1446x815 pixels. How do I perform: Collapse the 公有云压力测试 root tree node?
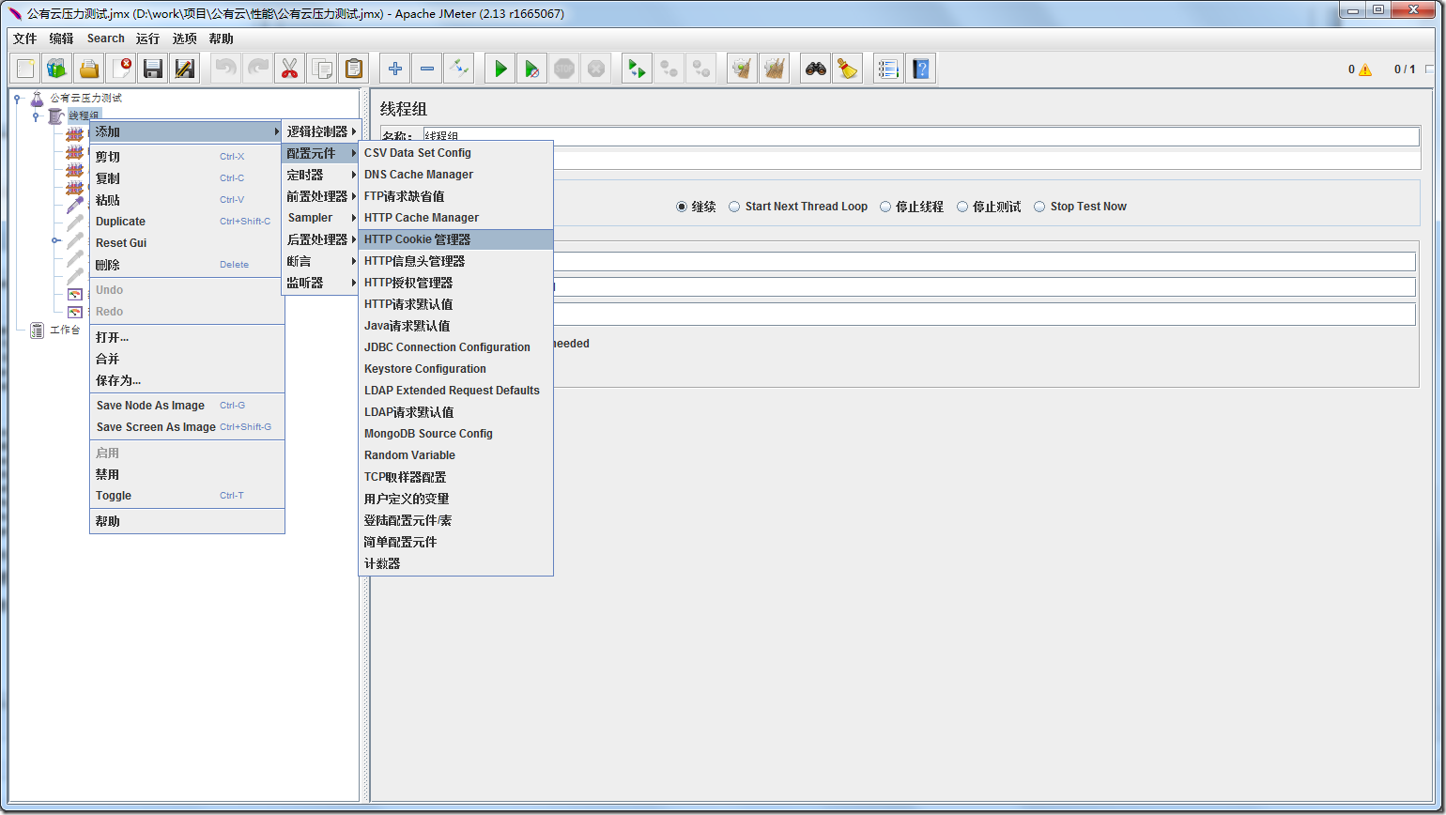(17, 98)
